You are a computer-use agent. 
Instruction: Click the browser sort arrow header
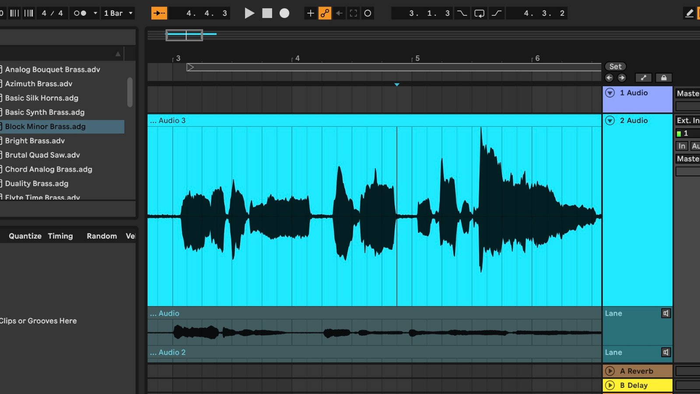(x=118, y=54)
